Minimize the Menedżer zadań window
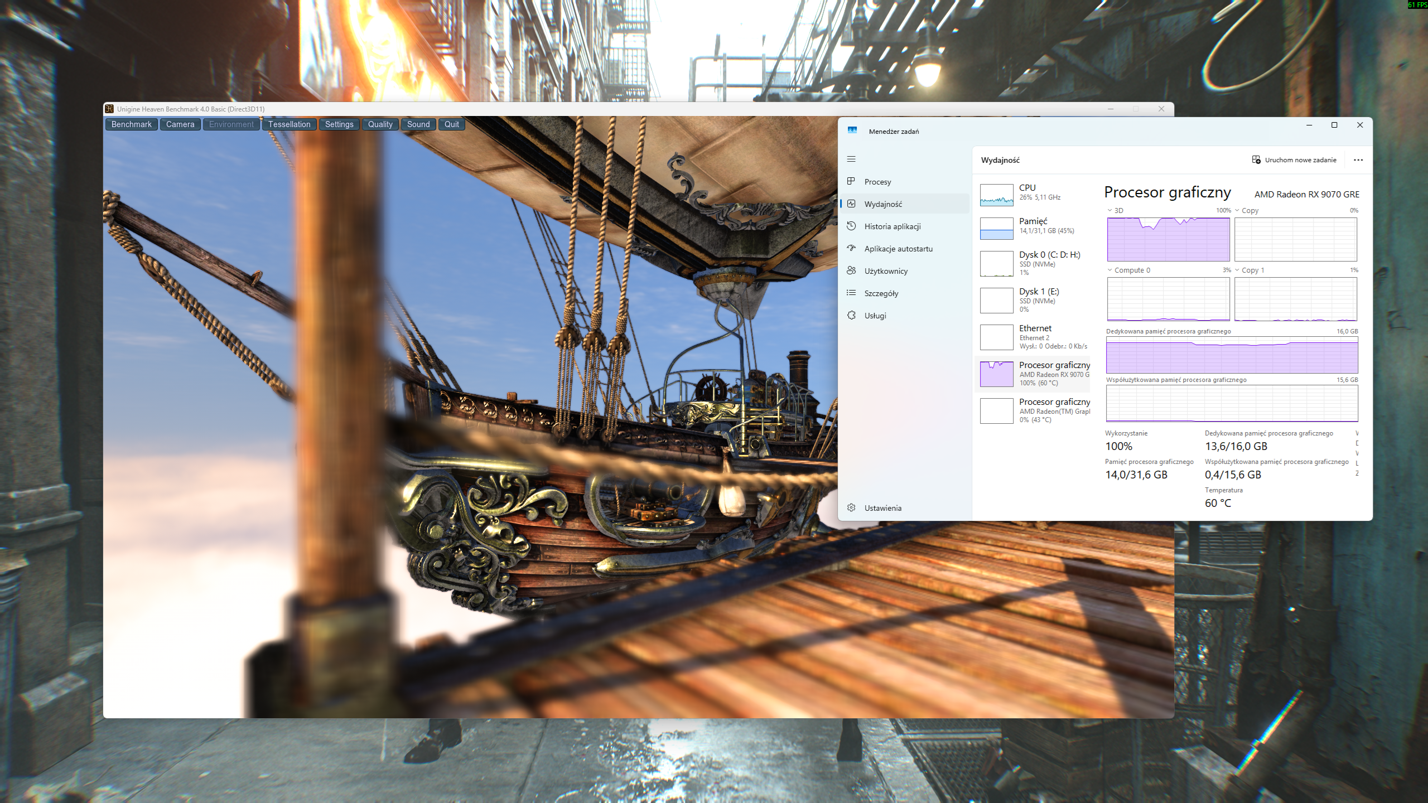1428x803 pixels. (x=1309, y=125)
